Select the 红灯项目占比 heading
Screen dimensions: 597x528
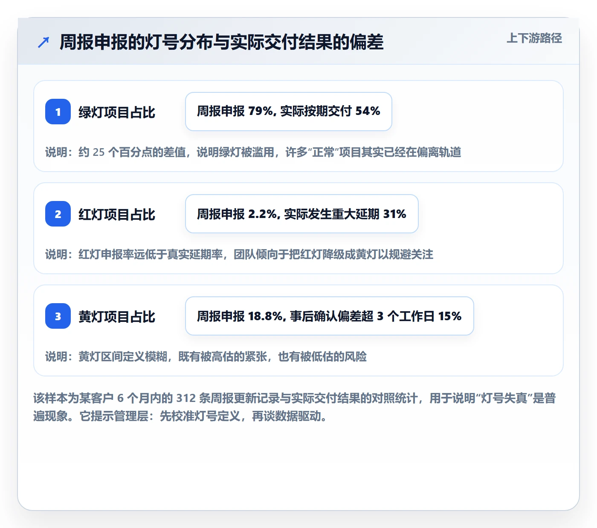[x=117, y=215]
